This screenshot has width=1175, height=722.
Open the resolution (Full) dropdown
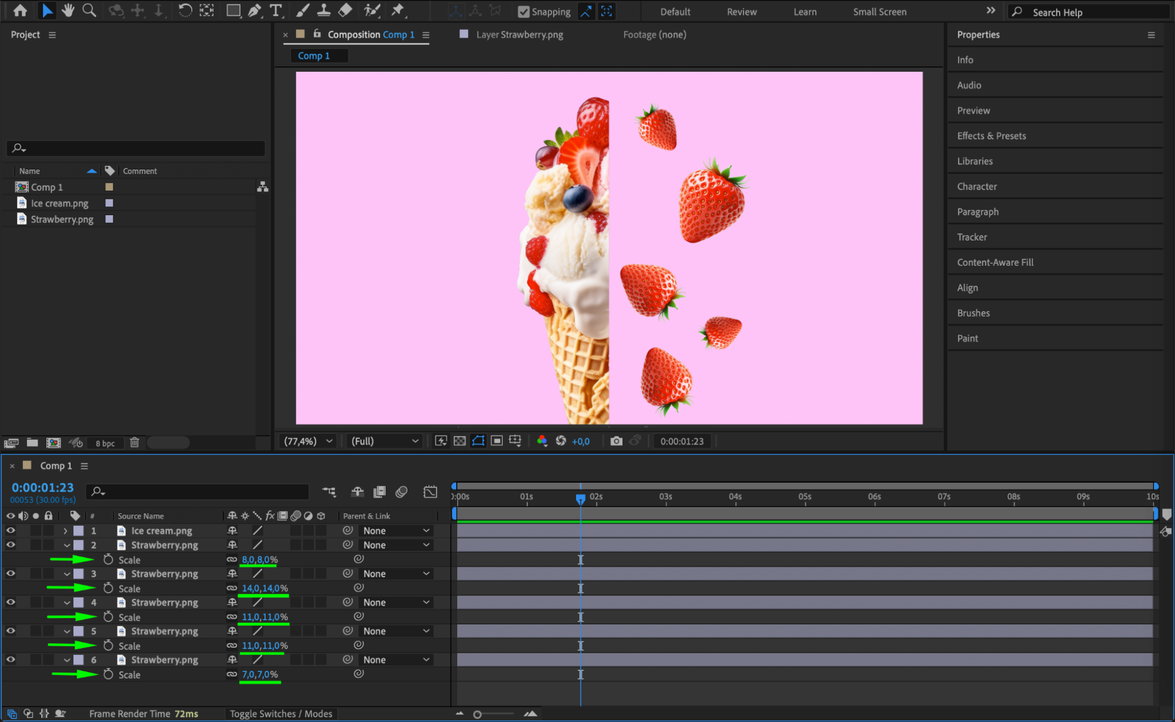tap(385, 441)
